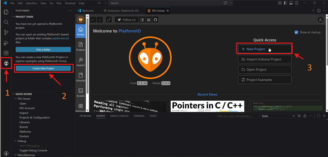Click the New Project quick access button
Image resolution: width=328 pixels, height=157 pixels.
click(x=265, y=49)
